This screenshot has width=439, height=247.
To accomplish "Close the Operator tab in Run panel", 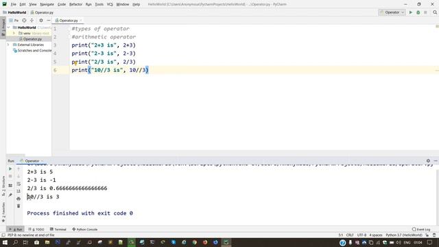I will point(42,161).
